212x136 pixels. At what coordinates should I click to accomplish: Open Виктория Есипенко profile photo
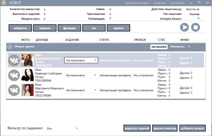point(27,60)
